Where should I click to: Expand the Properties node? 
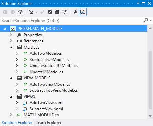click(11, 35)
